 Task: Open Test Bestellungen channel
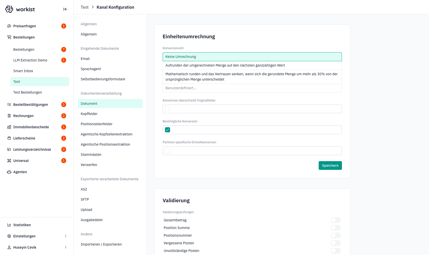click(x=40, y=92)
